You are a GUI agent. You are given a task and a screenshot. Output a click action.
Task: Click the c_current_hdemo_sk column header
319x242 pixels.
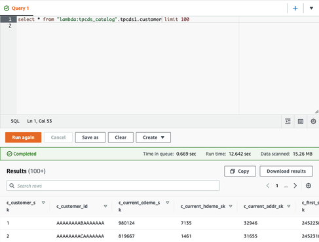[x=203, y=206]
